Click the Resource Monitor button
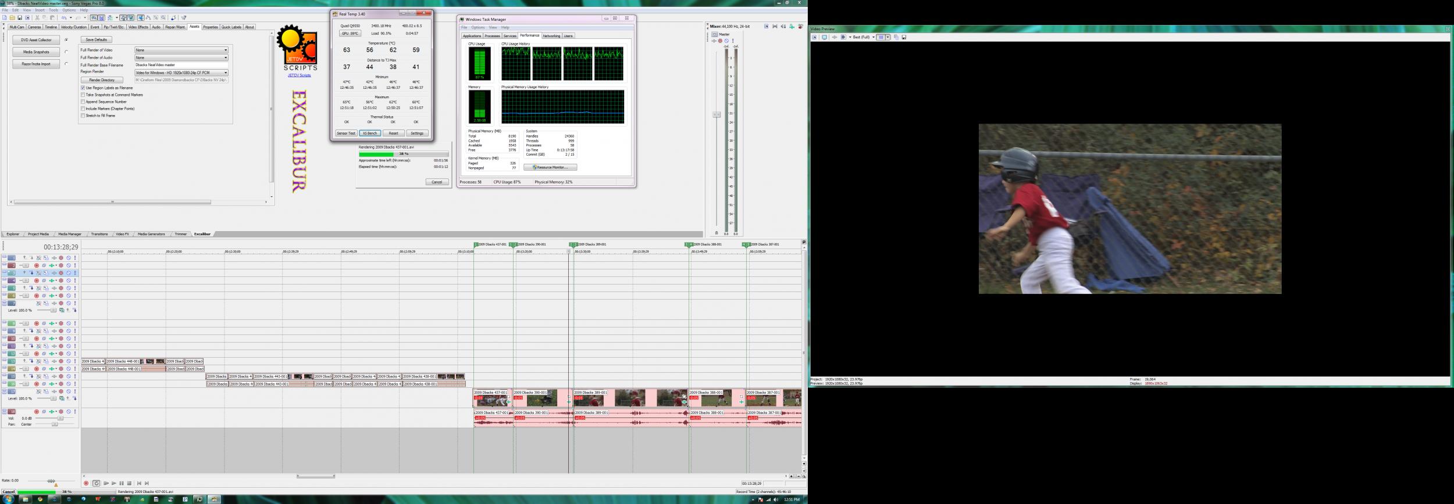The width and height of the screenshot is (1454, 504). [x=550, y=167]
